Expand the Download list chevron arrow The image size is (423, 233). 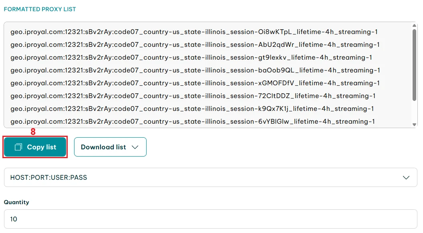135,147
